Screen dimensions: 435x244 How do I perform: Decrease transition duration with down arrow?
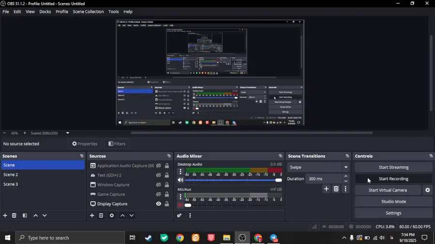pyautogui.click(x=346, y=181)
